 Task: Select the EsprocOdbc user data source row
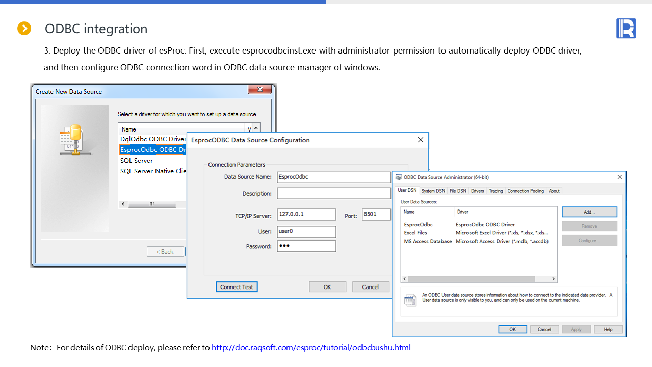[x=419, y=224]
